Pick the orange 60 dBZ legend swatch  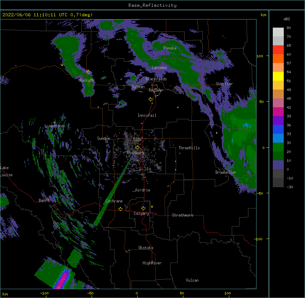(278, 58)
